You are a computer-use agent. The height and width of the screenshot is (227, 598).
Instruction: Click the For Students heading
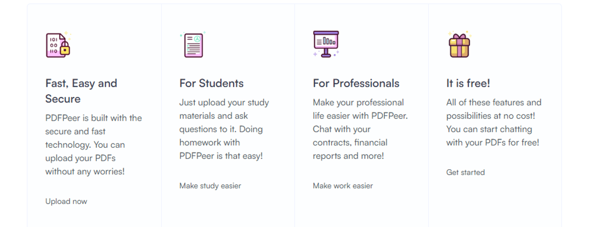tap(211, 83)
